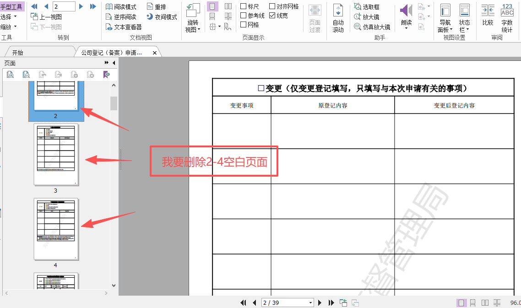Activate the 仿真放大镜 loupe tool
521x308 pixels.
pos(372,27)
